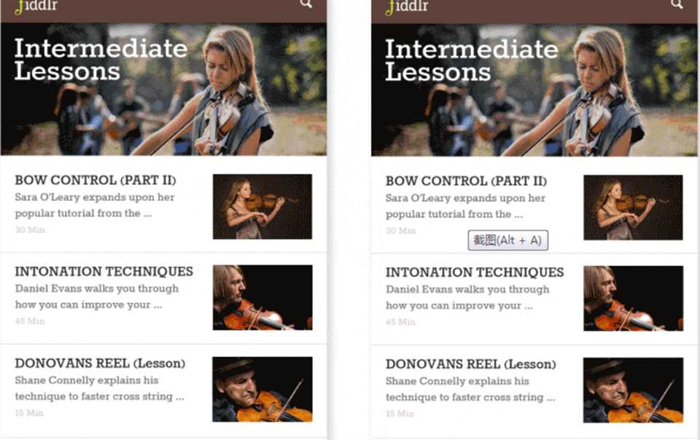
Task: Open Donovans Reel thumbnail in right panel
Action: point(633,390)
